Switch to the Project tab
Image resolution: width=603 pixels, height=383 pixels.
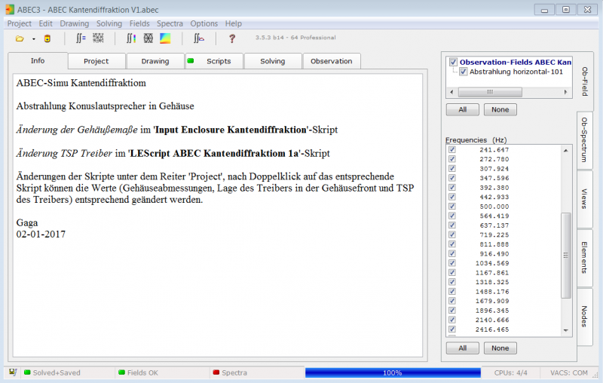click(x=96, y=61)
